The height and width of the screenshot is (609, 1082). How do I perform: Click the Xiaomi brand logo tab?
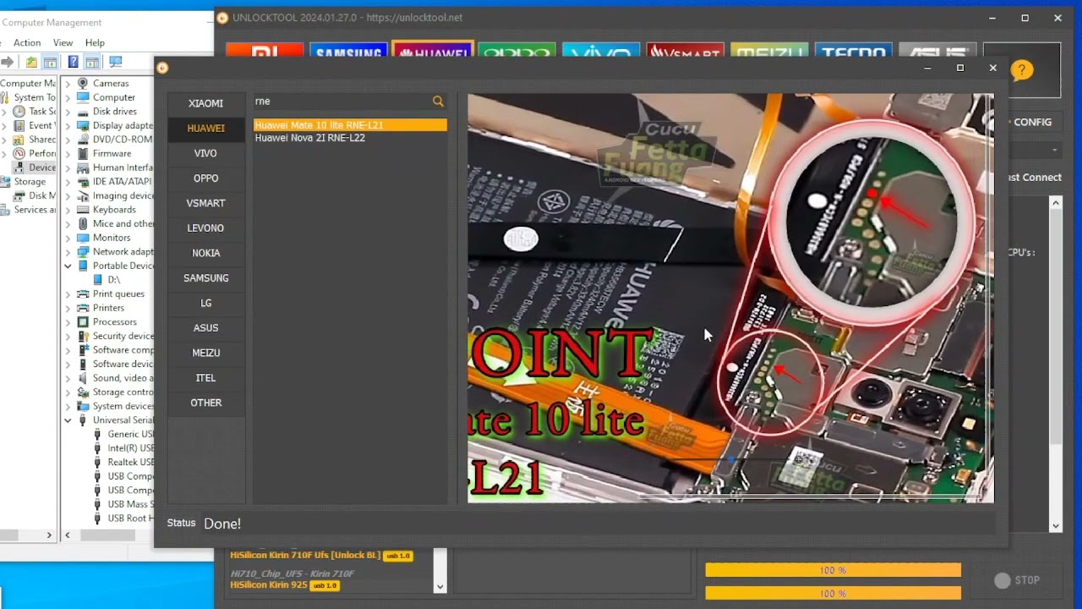click(x=265, y=52)
